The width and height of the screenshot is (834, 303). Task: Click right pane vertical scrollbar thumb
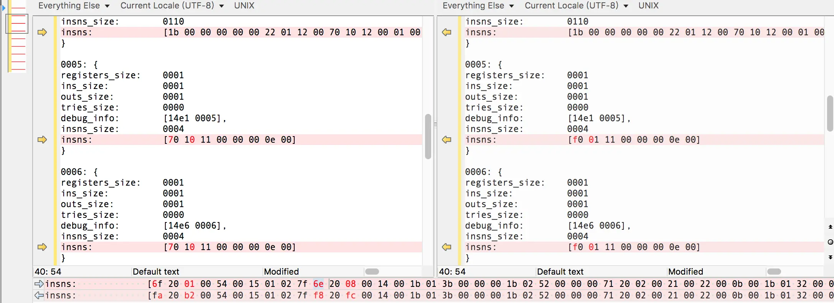click(830, 114)
